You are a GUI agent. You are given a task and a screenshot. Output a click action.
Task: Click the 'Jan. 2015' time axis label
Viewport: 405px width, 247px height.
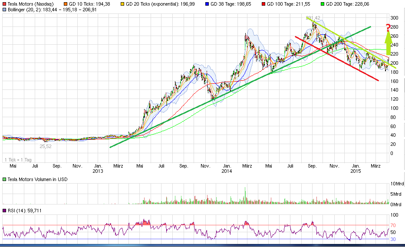(x=356, y=168)
